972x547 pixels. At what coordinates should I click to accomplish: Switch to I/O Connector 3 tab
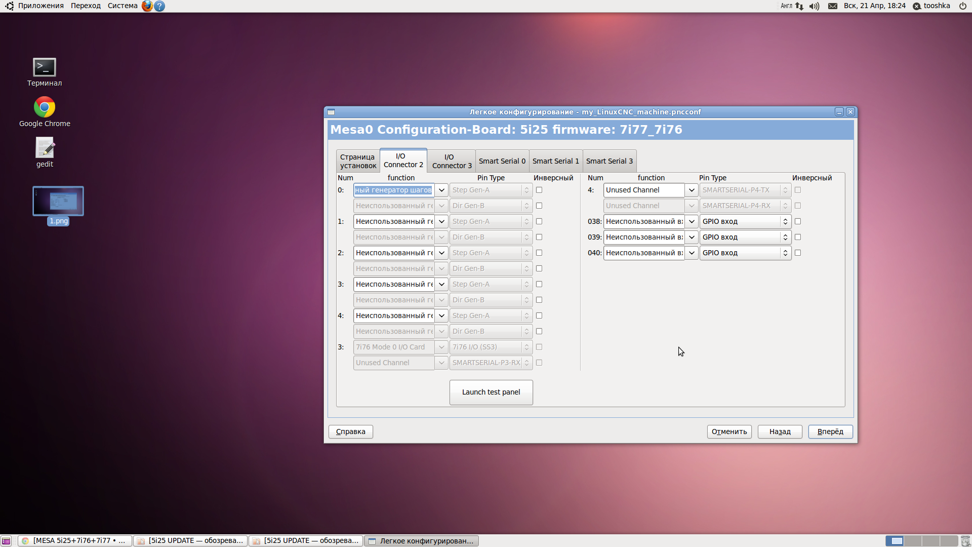(452, 161)
